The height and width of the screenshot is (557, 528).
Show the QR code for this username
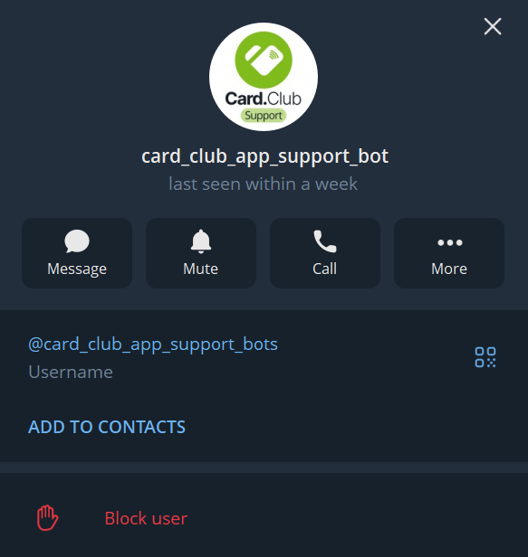[x=485, y=357]
